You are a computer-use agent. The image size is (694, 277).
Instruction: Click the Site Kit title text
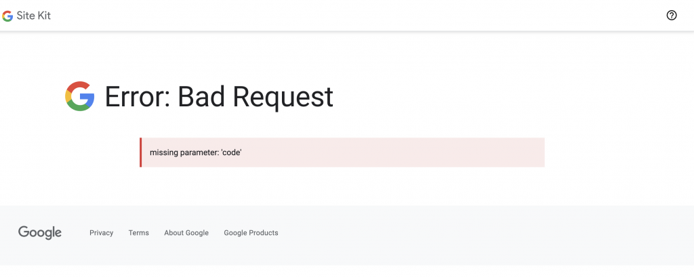[34, 16]
